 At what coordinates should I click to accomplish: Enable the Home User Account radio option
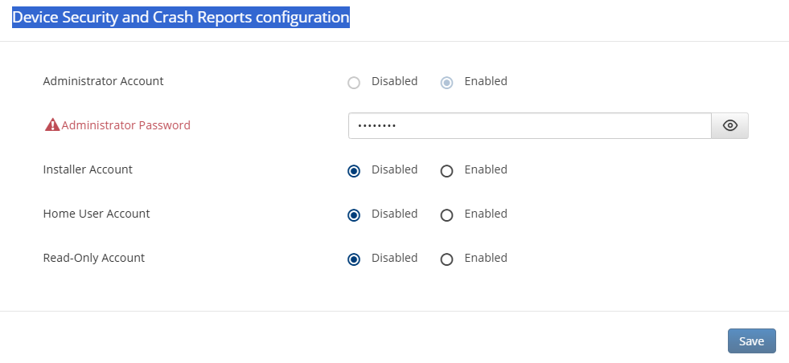coord(447,214)
